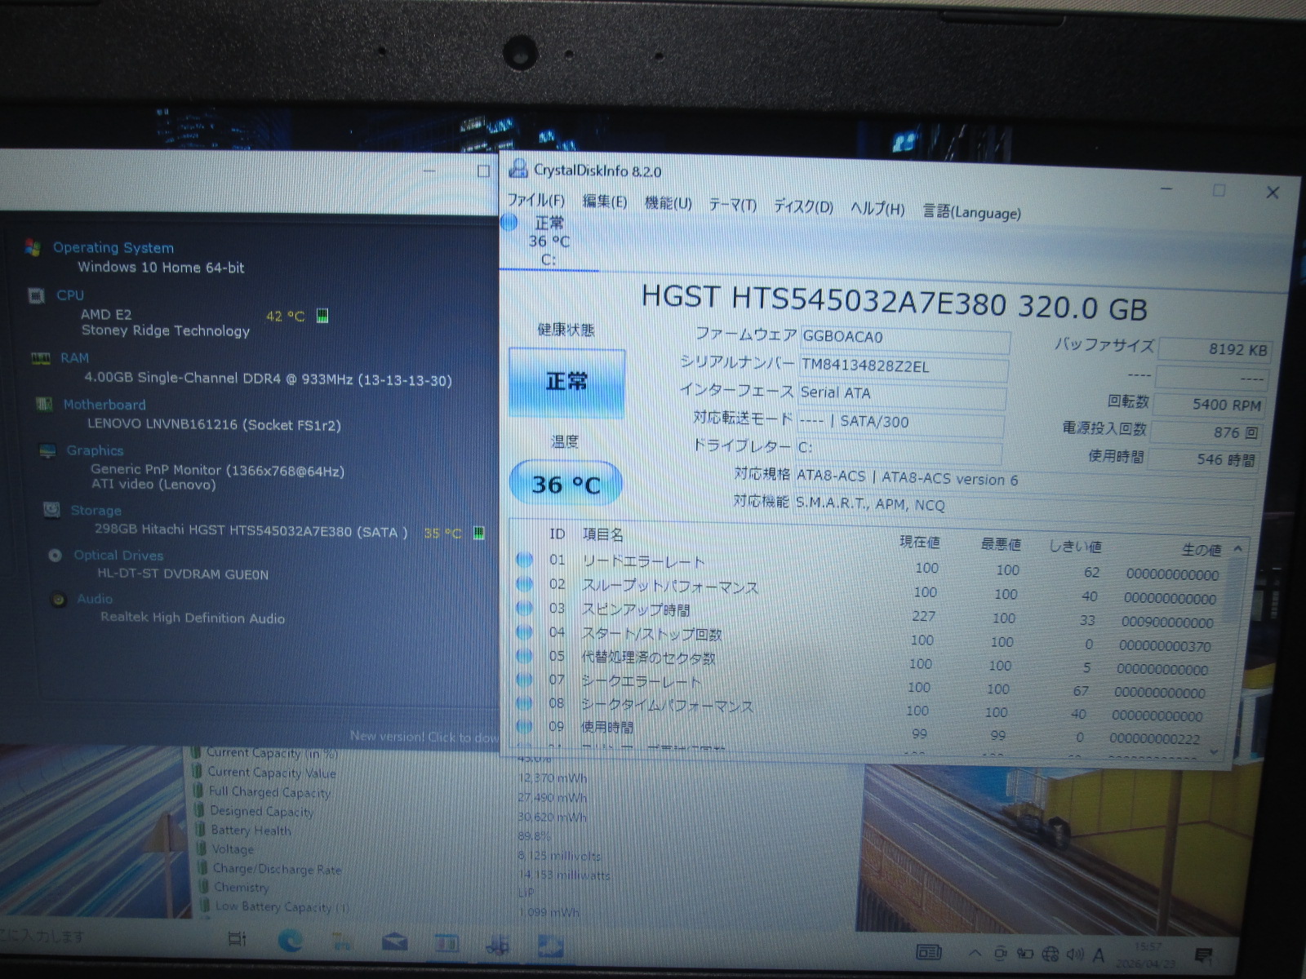Click the Storage hard drive icon
Image resolution: width=1306 pixels, height=979 pixels.
coord(52,510)
